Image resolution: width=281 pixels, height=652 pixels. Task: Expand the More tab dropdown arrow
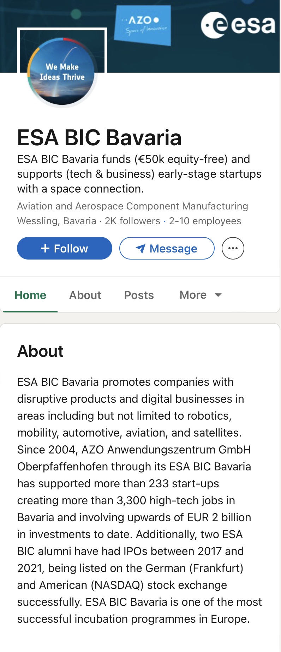pyautogui.click(x=218, y=295)
